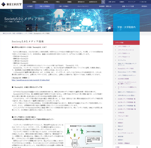Screen dimensions: 151x148
Task: Click red メディア学部 sidebar header
Action: [x=126, y=43]
